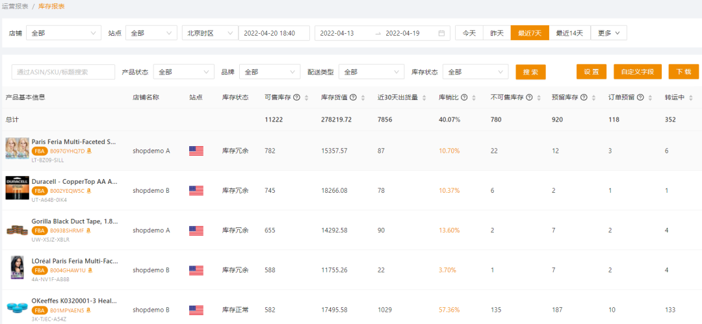Open the Duracell CopperTop product thumbnail
This screenshot has width=702, height=324.
pyautogui.click(x=17, y=190)
